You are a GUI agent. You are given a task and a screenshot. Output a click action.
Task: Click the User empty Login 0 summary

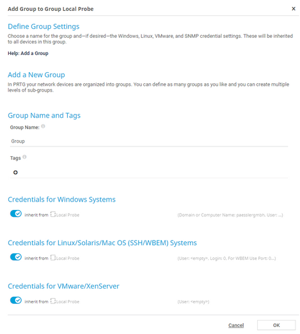point(226,258)
